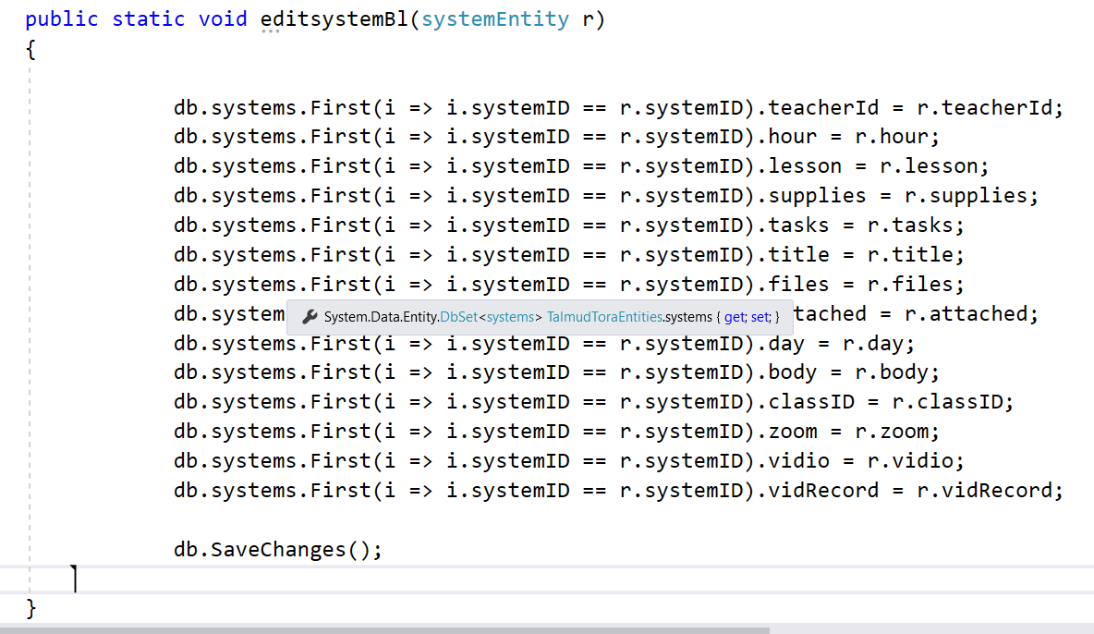
Task: Click the set accessor in tooltip
Action: (760, 317)
